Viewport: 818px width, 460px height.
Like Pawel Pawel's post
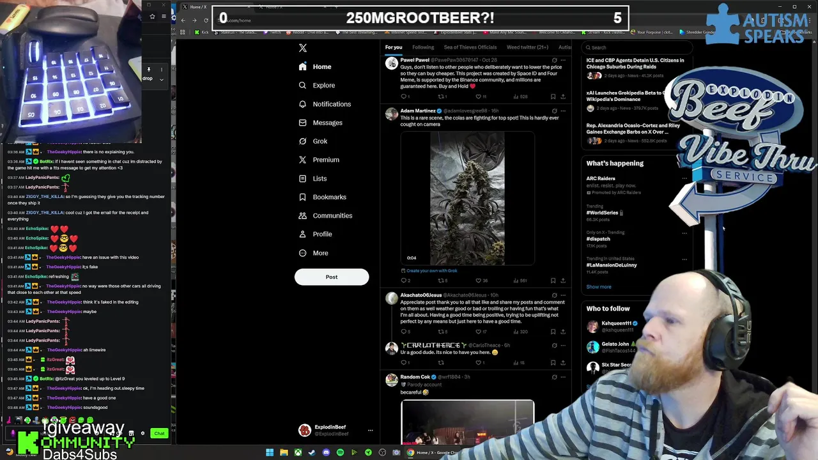click(479, 96)
